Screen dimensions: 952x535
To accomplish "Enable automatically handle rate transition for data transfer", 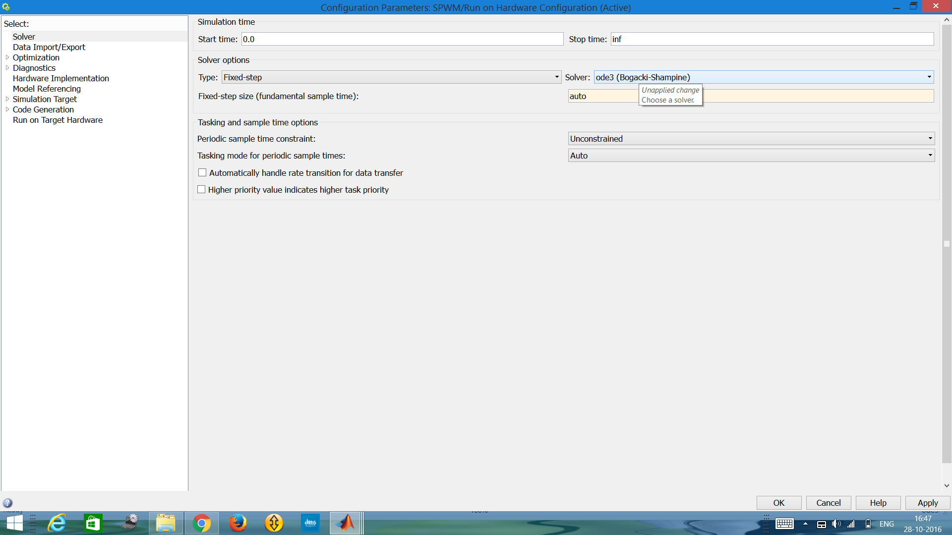I will (x=201, y=172).
